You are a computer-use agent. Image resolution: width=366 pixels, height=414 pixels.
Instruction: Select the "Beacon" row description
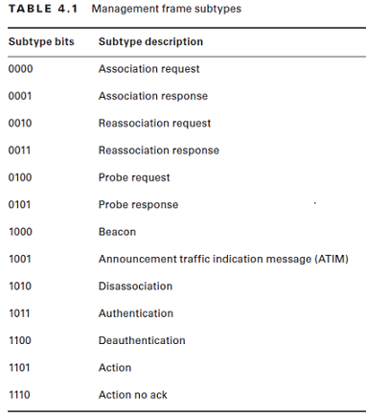point(117,232)
